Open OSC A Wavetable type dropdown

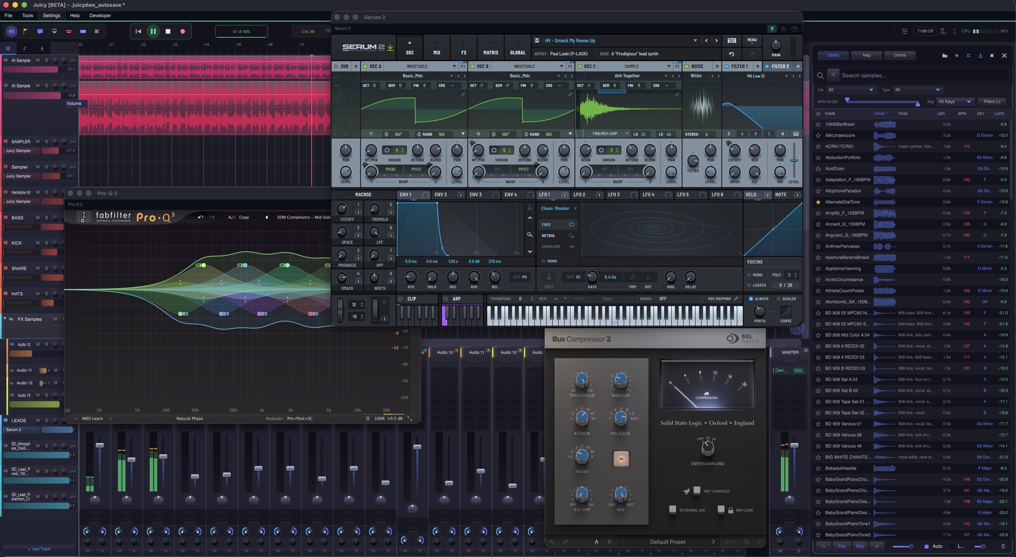click(421, 66)
